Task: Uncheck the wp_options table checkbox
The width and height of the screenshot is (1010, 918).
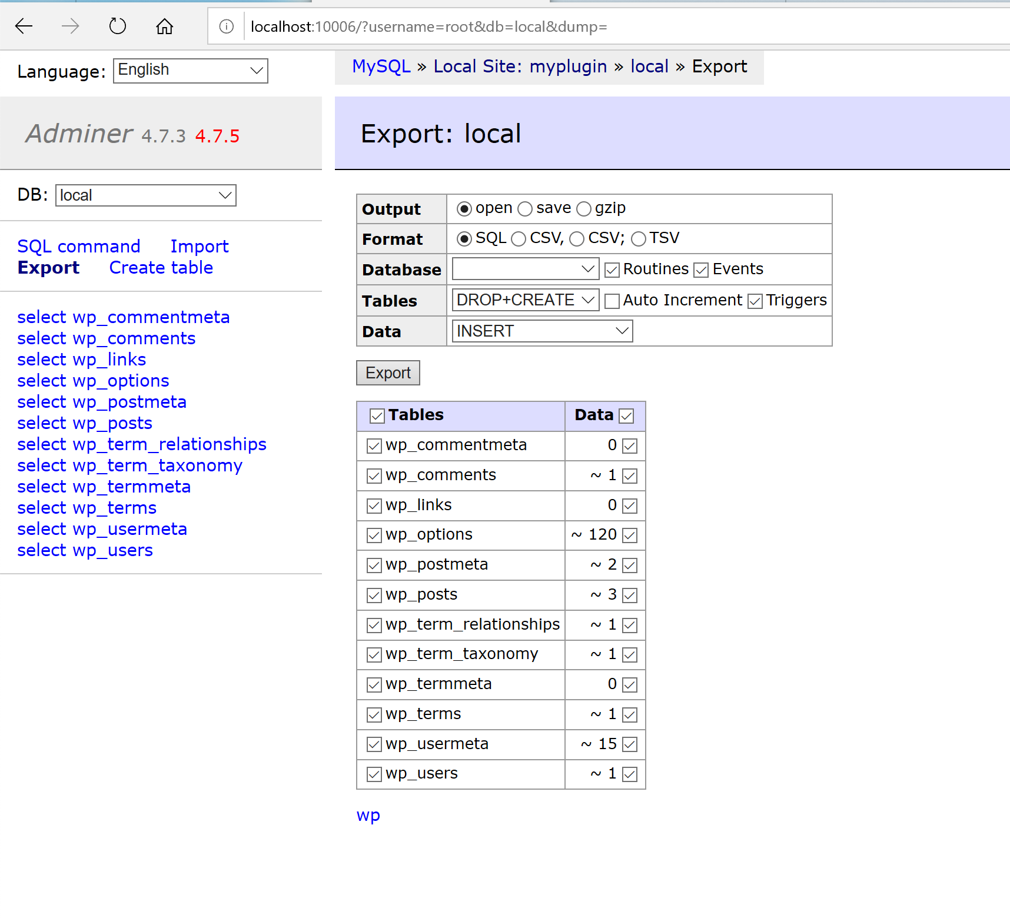Action: [374, 535]
